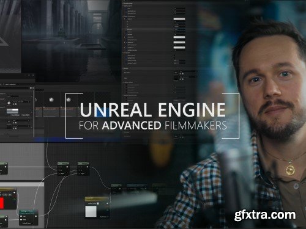This screenshot has width=306, height=229.
Task: Click the red color preview on the node
Action: coord(2,202)
